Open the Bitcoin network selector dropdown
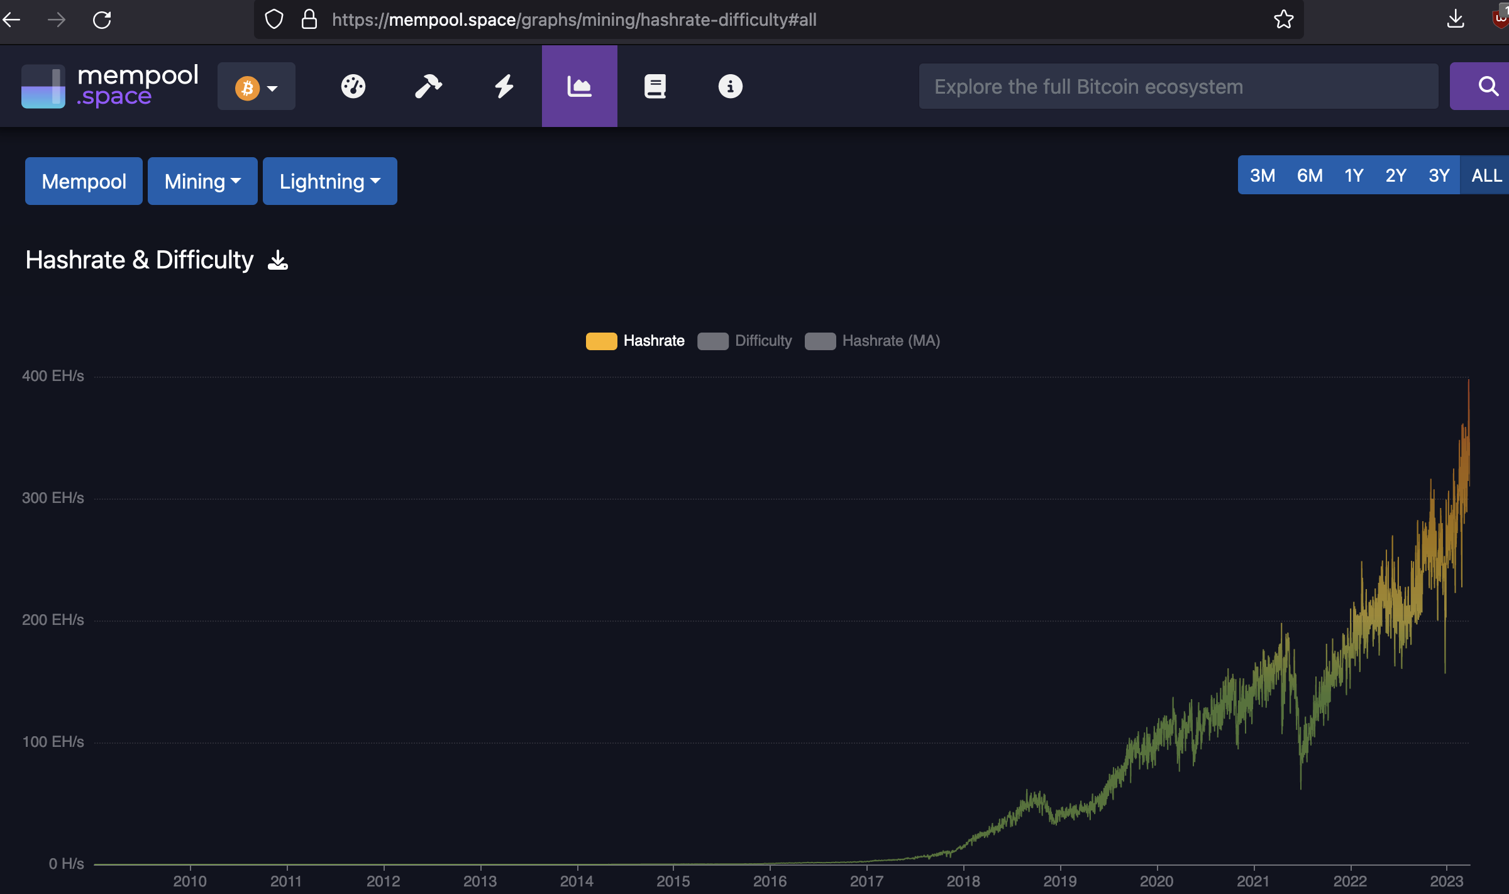 pyautogui.click(x=256, y=87)
